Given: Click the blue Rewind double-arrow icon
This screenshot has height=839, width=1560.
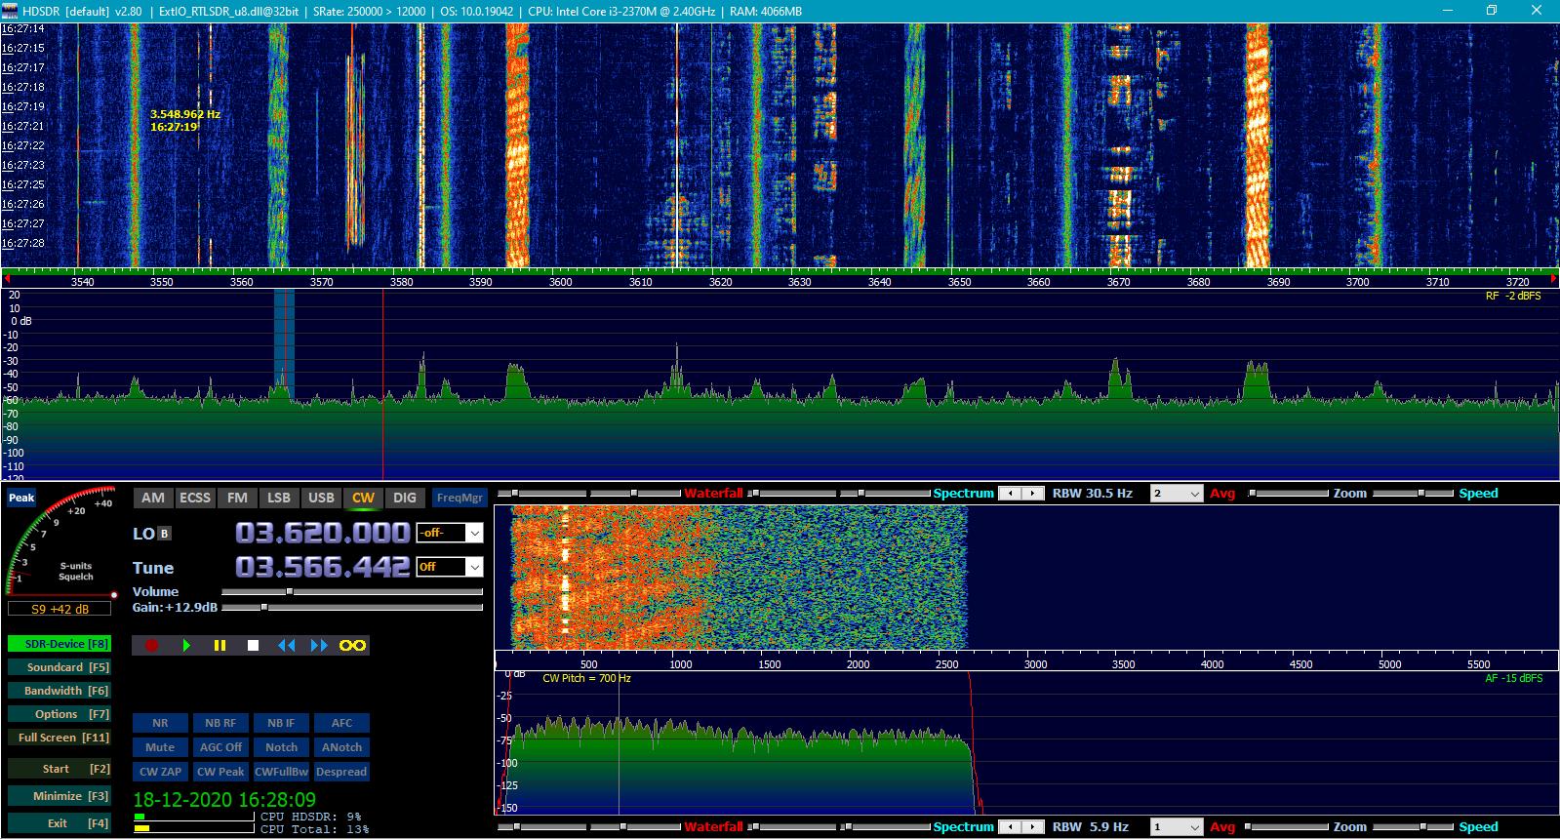Looking at the screenshot, I should [x=286, y=645].
